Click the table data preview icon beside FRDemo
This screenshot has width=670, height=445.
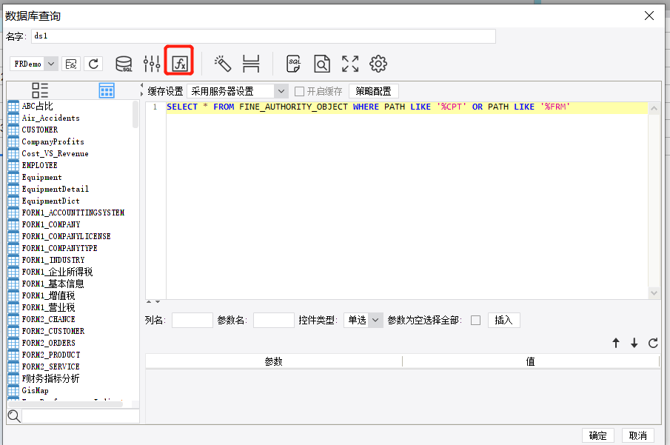(x=71, y=64)
